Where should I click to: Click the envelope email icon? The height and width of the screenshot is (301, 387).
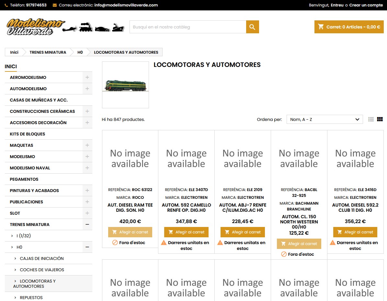(54, 5)
